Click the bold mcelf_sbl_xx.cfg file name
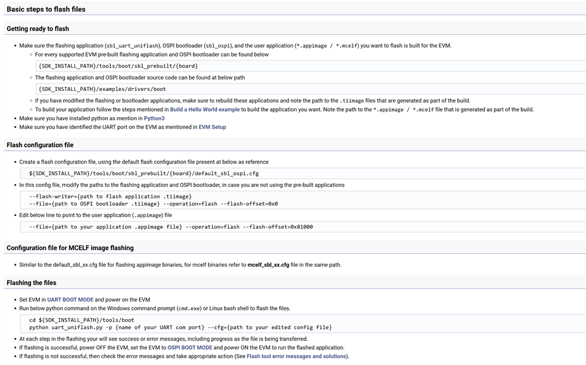This screenshot has height=365, width=586. (x=268, y=265)
